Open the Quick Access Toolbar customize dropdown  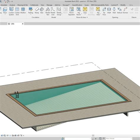(x=12, y=1)
